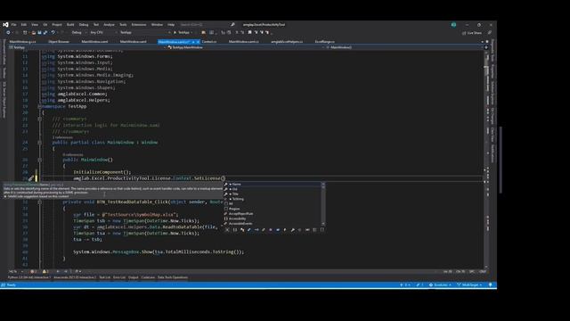Open the Git menu
This screenshot has height=321, width=570.
(45, 25)
